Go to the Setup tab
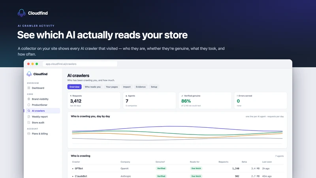This screenshot has height=178, width=316. 154,87
